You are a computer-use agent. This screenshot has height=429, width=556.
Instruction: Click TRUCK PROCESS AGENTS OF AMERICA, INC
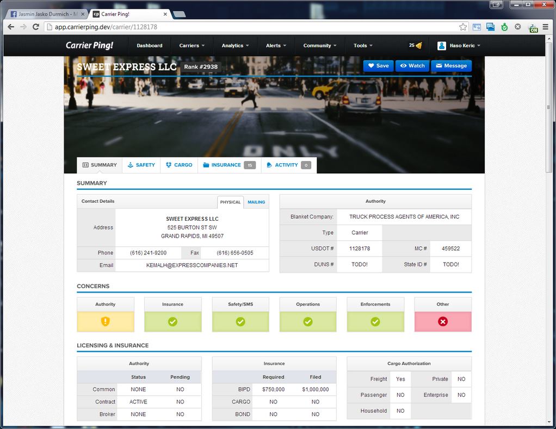tap(404, 217)
